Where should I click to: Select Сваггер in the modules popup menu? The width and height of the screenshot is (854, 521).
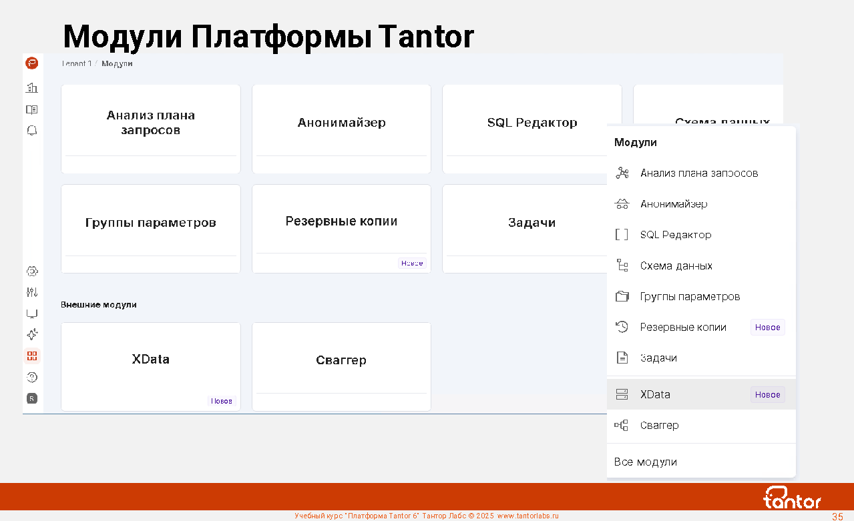pos(659,425)
